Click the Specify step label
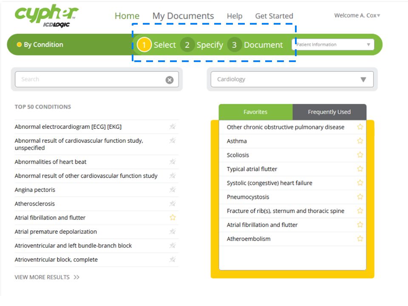 tap(210, 45)
